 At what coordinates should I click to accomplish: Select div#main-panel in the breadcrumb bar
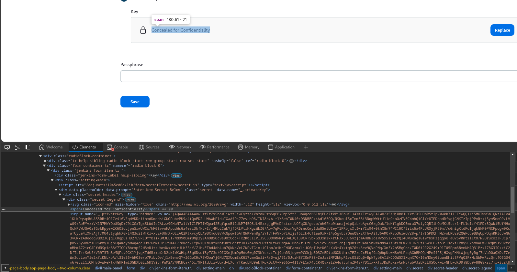pyautogui.click(x=108, y=268)
